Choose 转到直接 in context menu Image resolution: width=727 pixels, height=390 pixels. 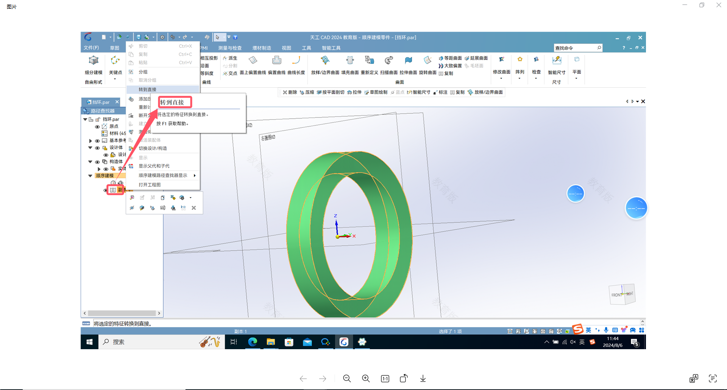[163, 90]
